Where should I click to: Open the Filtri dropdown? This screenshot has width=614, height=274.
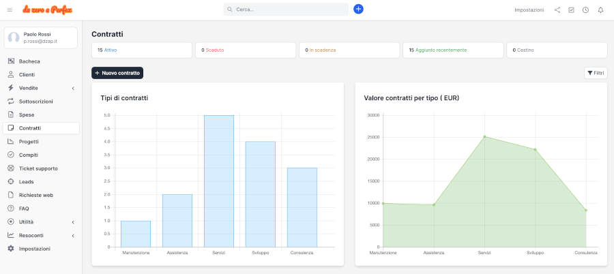pos(596,73)
